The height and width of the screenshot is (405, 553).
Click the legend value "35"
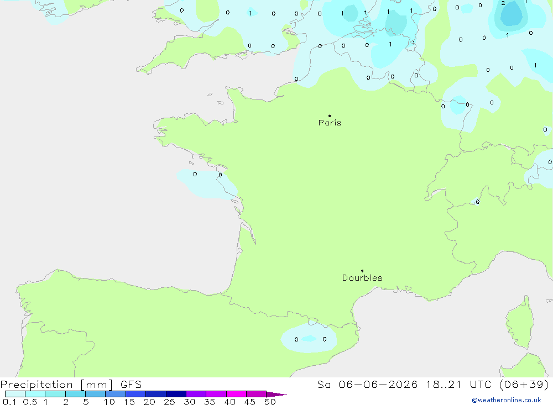210,402
